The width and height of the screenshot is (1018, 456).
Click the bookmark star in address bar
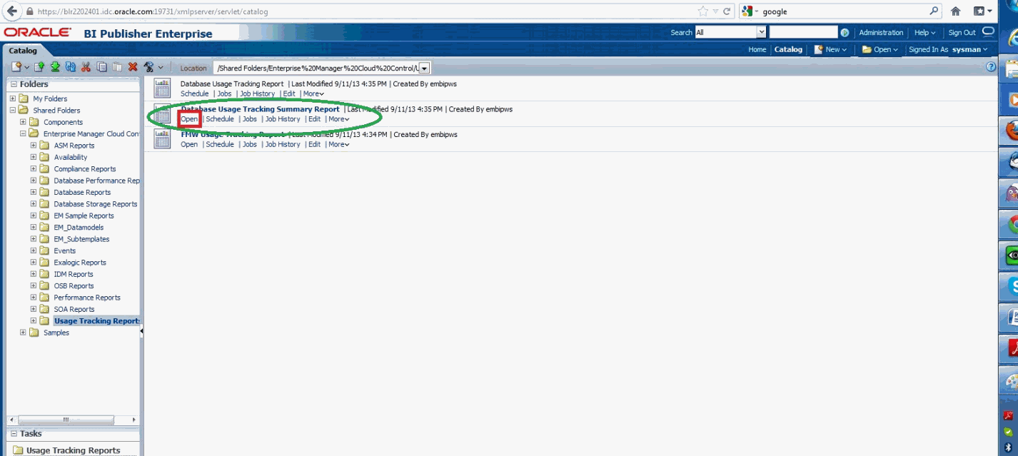[x=703, y=11]
